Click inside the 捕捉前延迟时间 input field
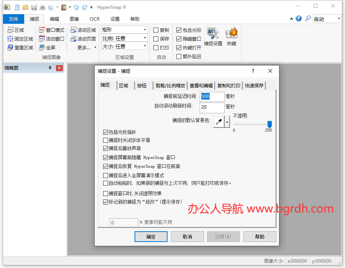 click(212, 96)
